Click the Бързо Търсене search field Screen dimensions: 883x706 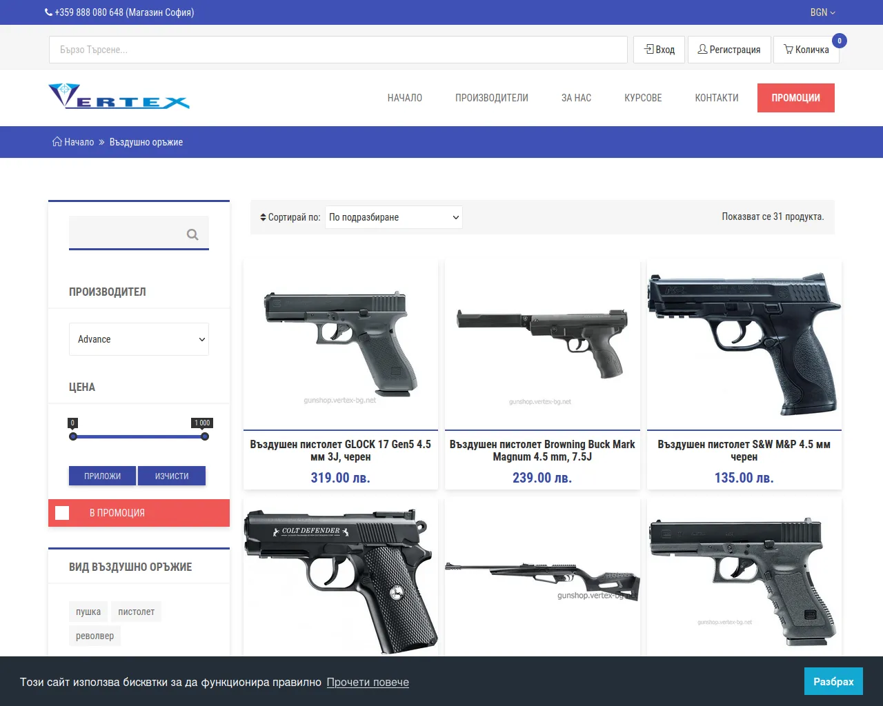(x=338, y=50)
